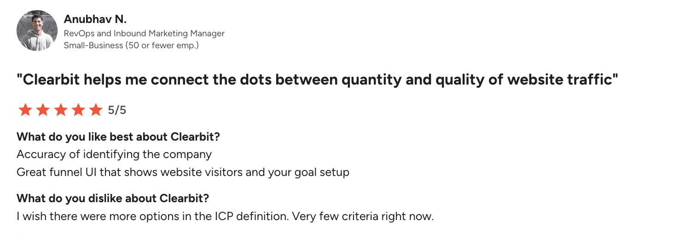Click "ICP definition" in the dislike answer

click(250, 216)
